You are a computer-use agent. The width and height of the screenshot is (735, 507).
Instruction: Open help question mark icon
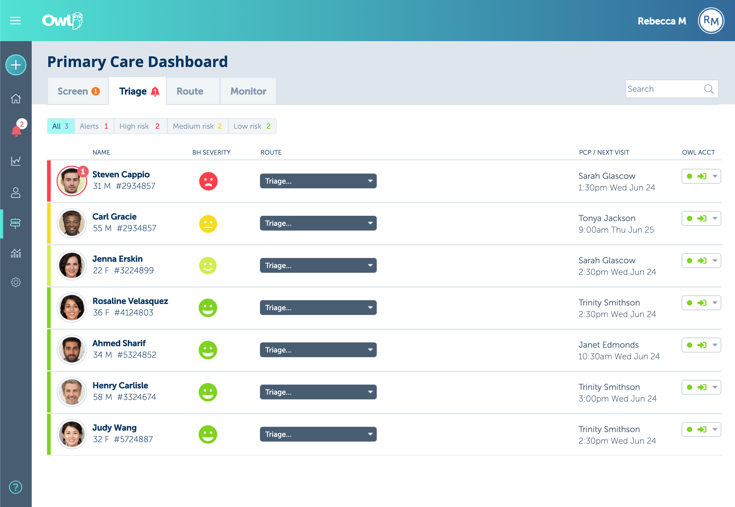pyautogui.click(x=16, y=487)
